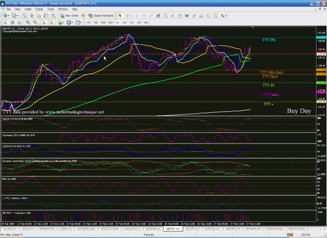Expand the Indicators dropdown arrow
This screenshot has height=238, width=327.
63,22
